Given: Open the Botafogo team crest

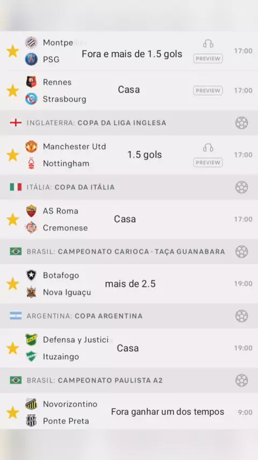Looking at the screenshot, I should [x=31, y=275].
